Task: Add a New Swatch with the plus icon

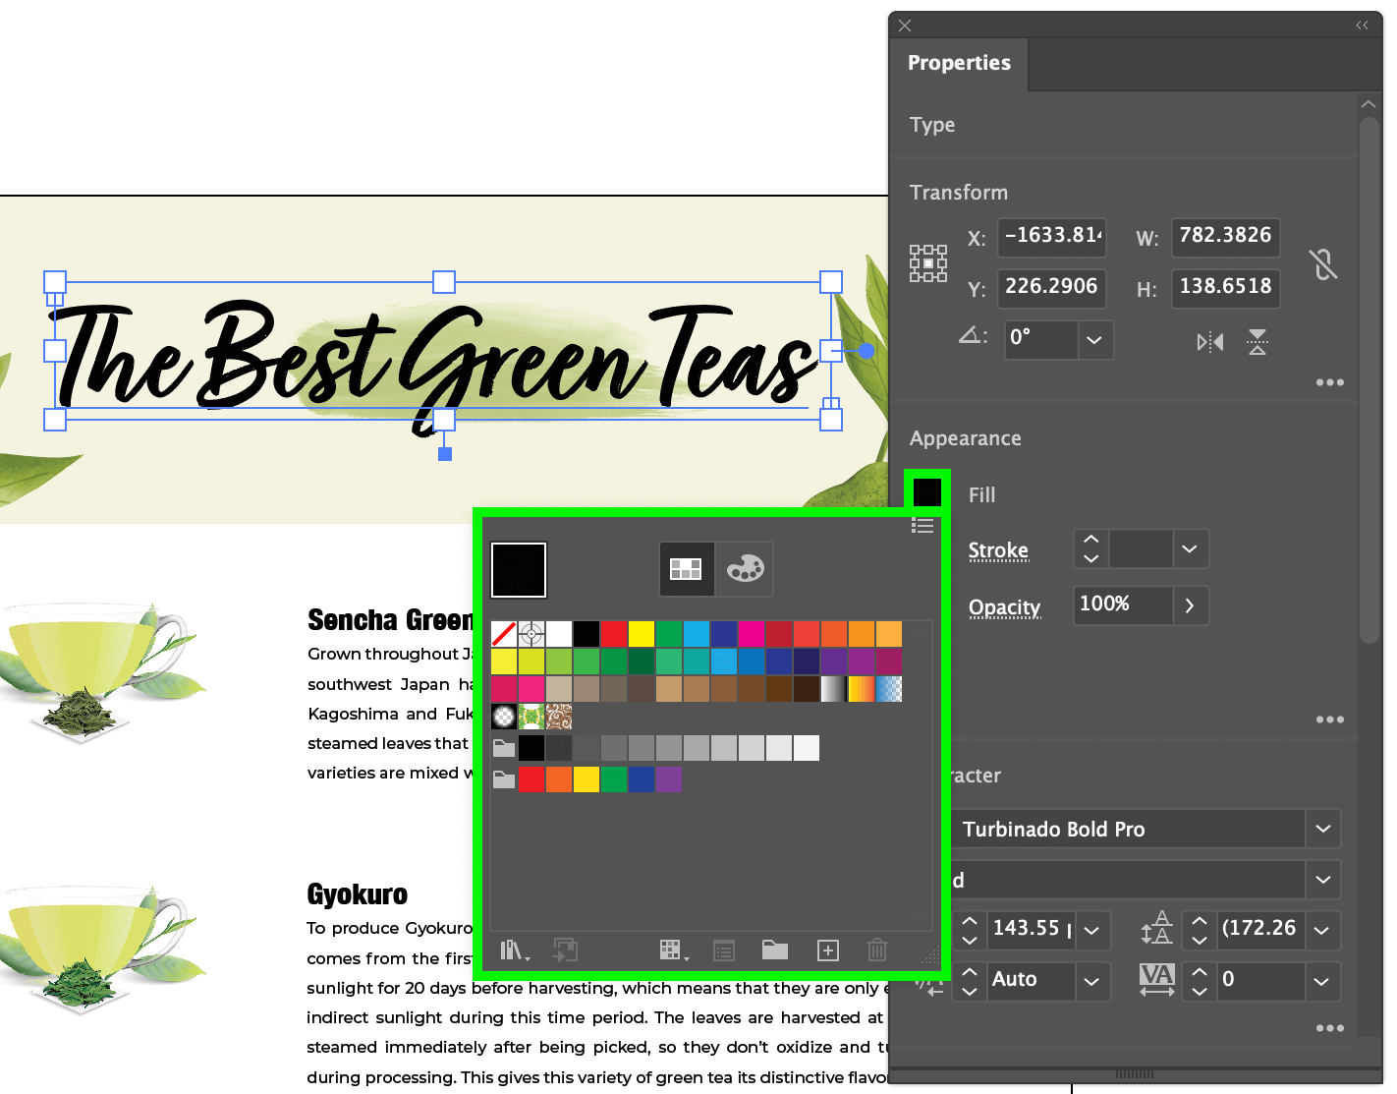Action: click(827, 950)
